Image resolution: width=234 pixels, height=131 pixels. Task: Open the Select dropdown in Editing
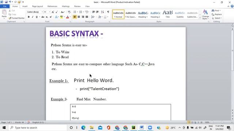(x=216, y=18)
